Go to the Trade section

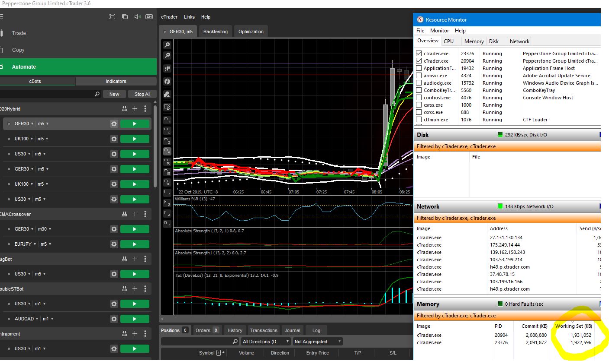pos(19,33)
